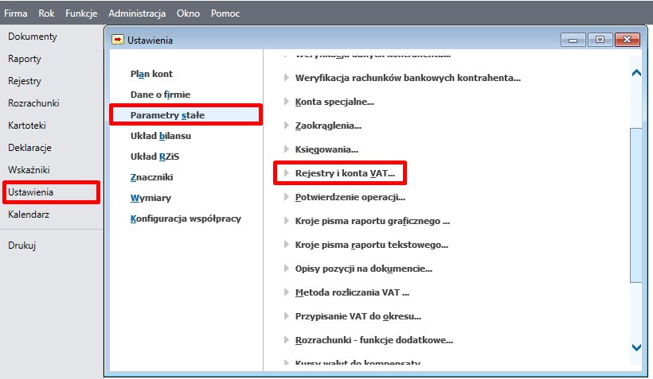Screen dimensions: 653x379
Task: Open Kartoteki in the sidebar
Action: (x=27, y=126)
